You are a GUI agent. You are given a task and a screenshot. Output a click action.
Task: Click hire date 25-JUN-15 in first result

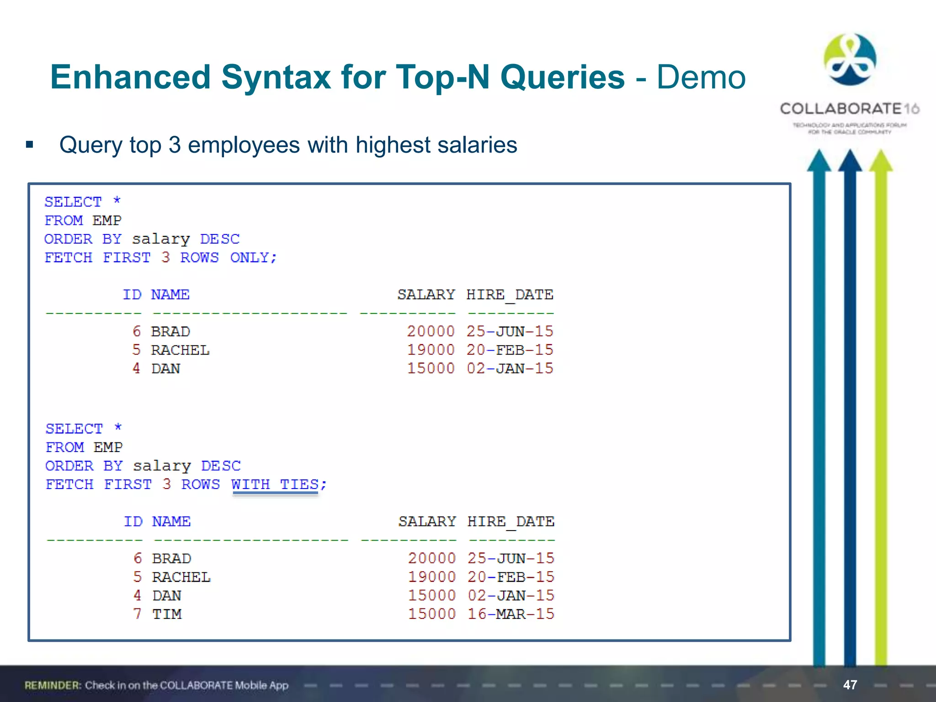point(510,331)
